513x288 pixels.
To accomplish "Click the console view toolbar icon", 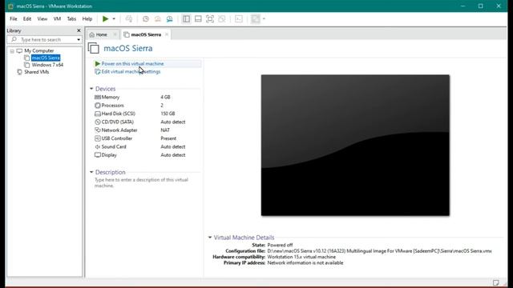I will tap(239, 19).
